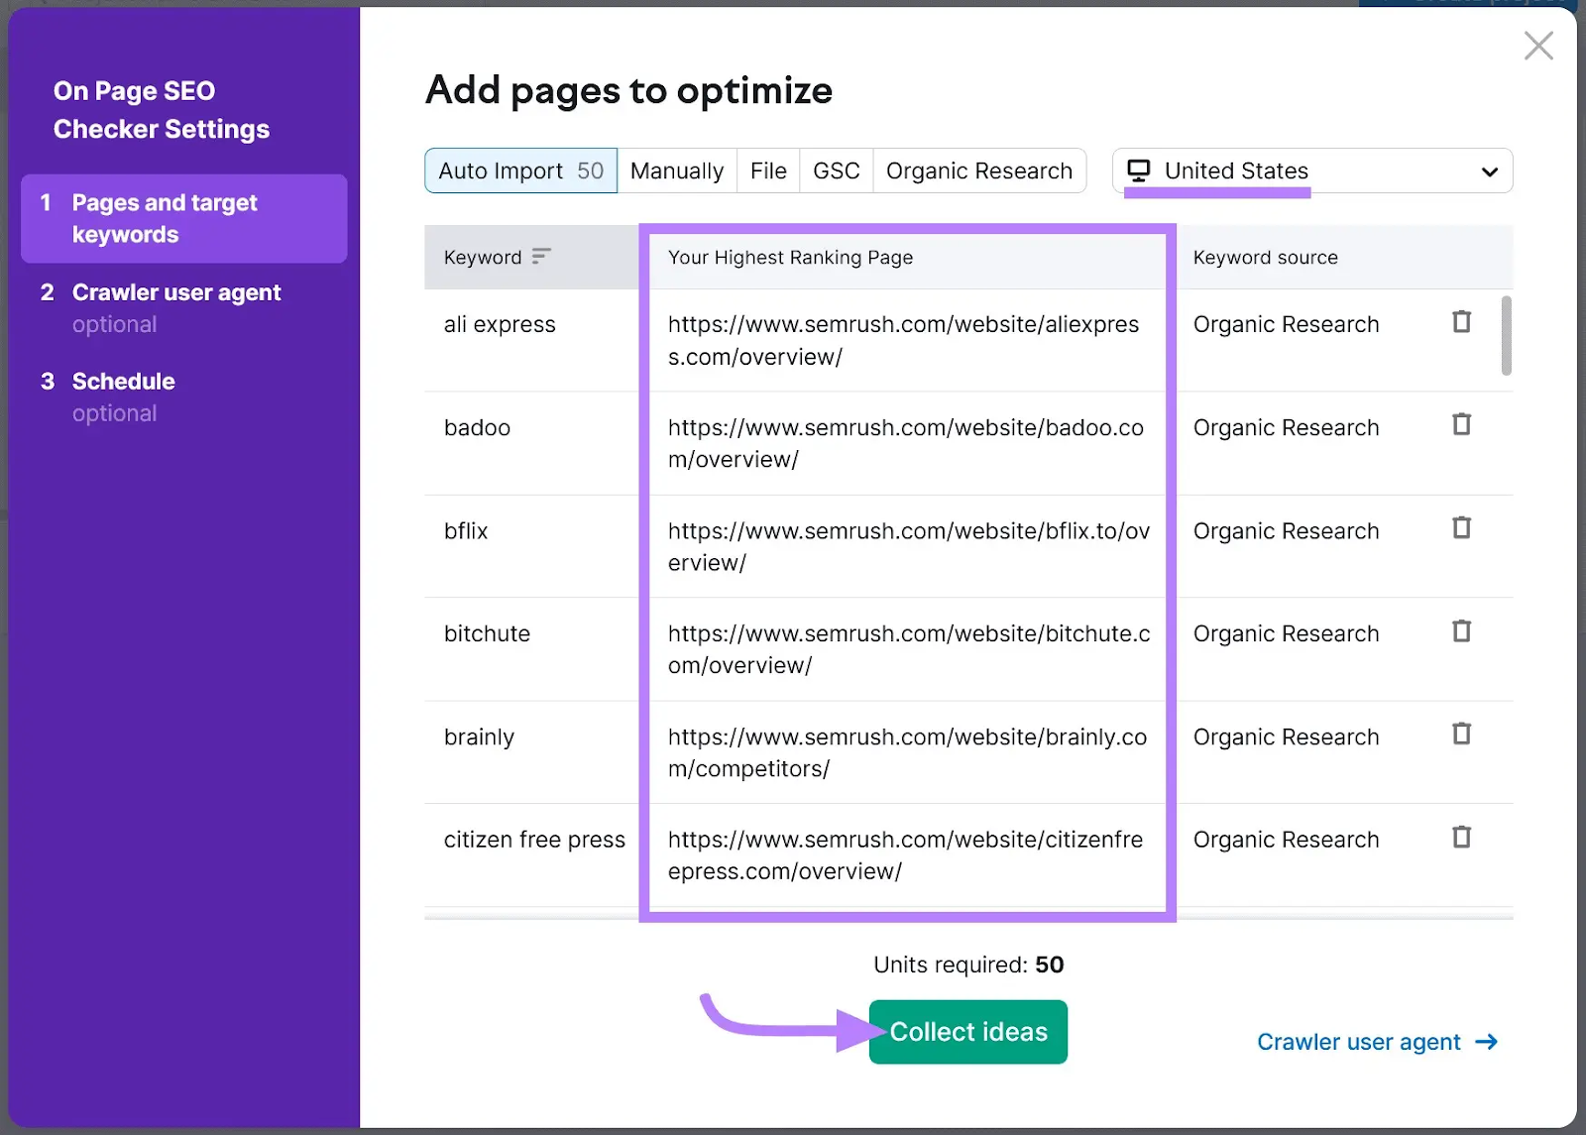1586x1135 pixels.
Task: Click the Collect ideas button
Action: point(967,1031)
